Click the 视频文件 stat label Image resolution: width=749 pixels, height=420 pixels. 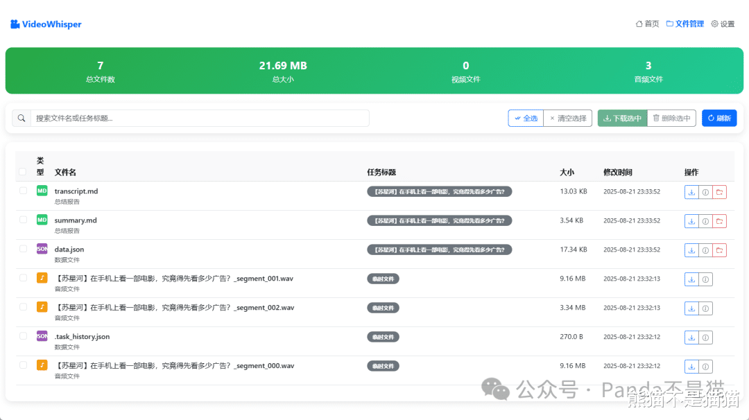point(466,79)
